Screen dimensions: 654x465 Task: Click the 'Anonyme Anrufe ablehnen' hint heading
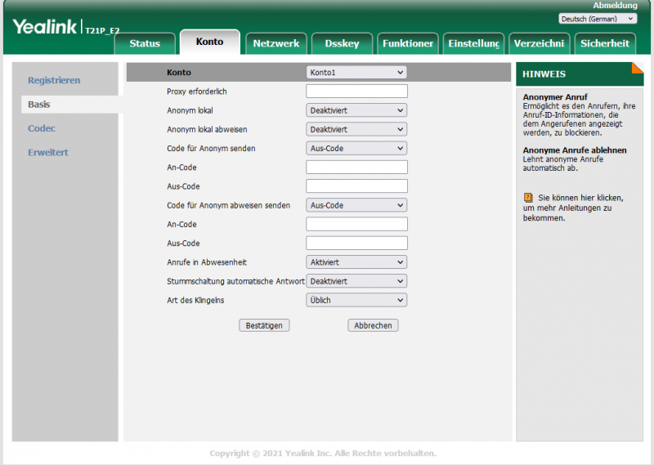coord(575,150)
